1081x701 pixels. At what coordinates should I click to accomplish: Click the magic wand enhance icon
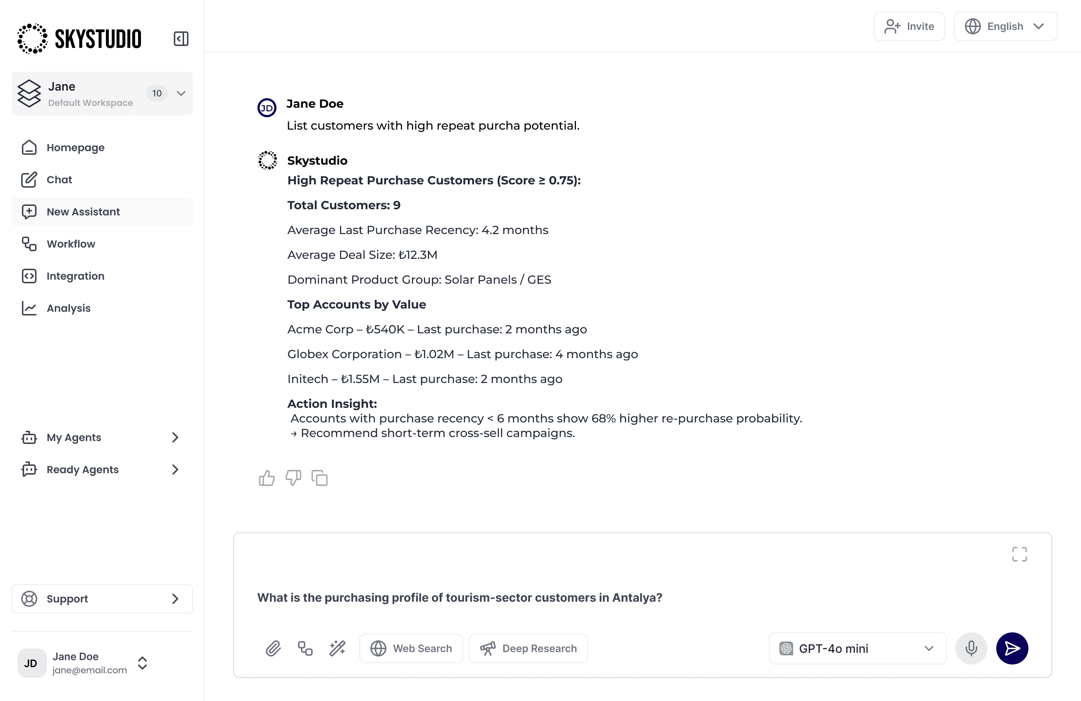tap(337, 648)
